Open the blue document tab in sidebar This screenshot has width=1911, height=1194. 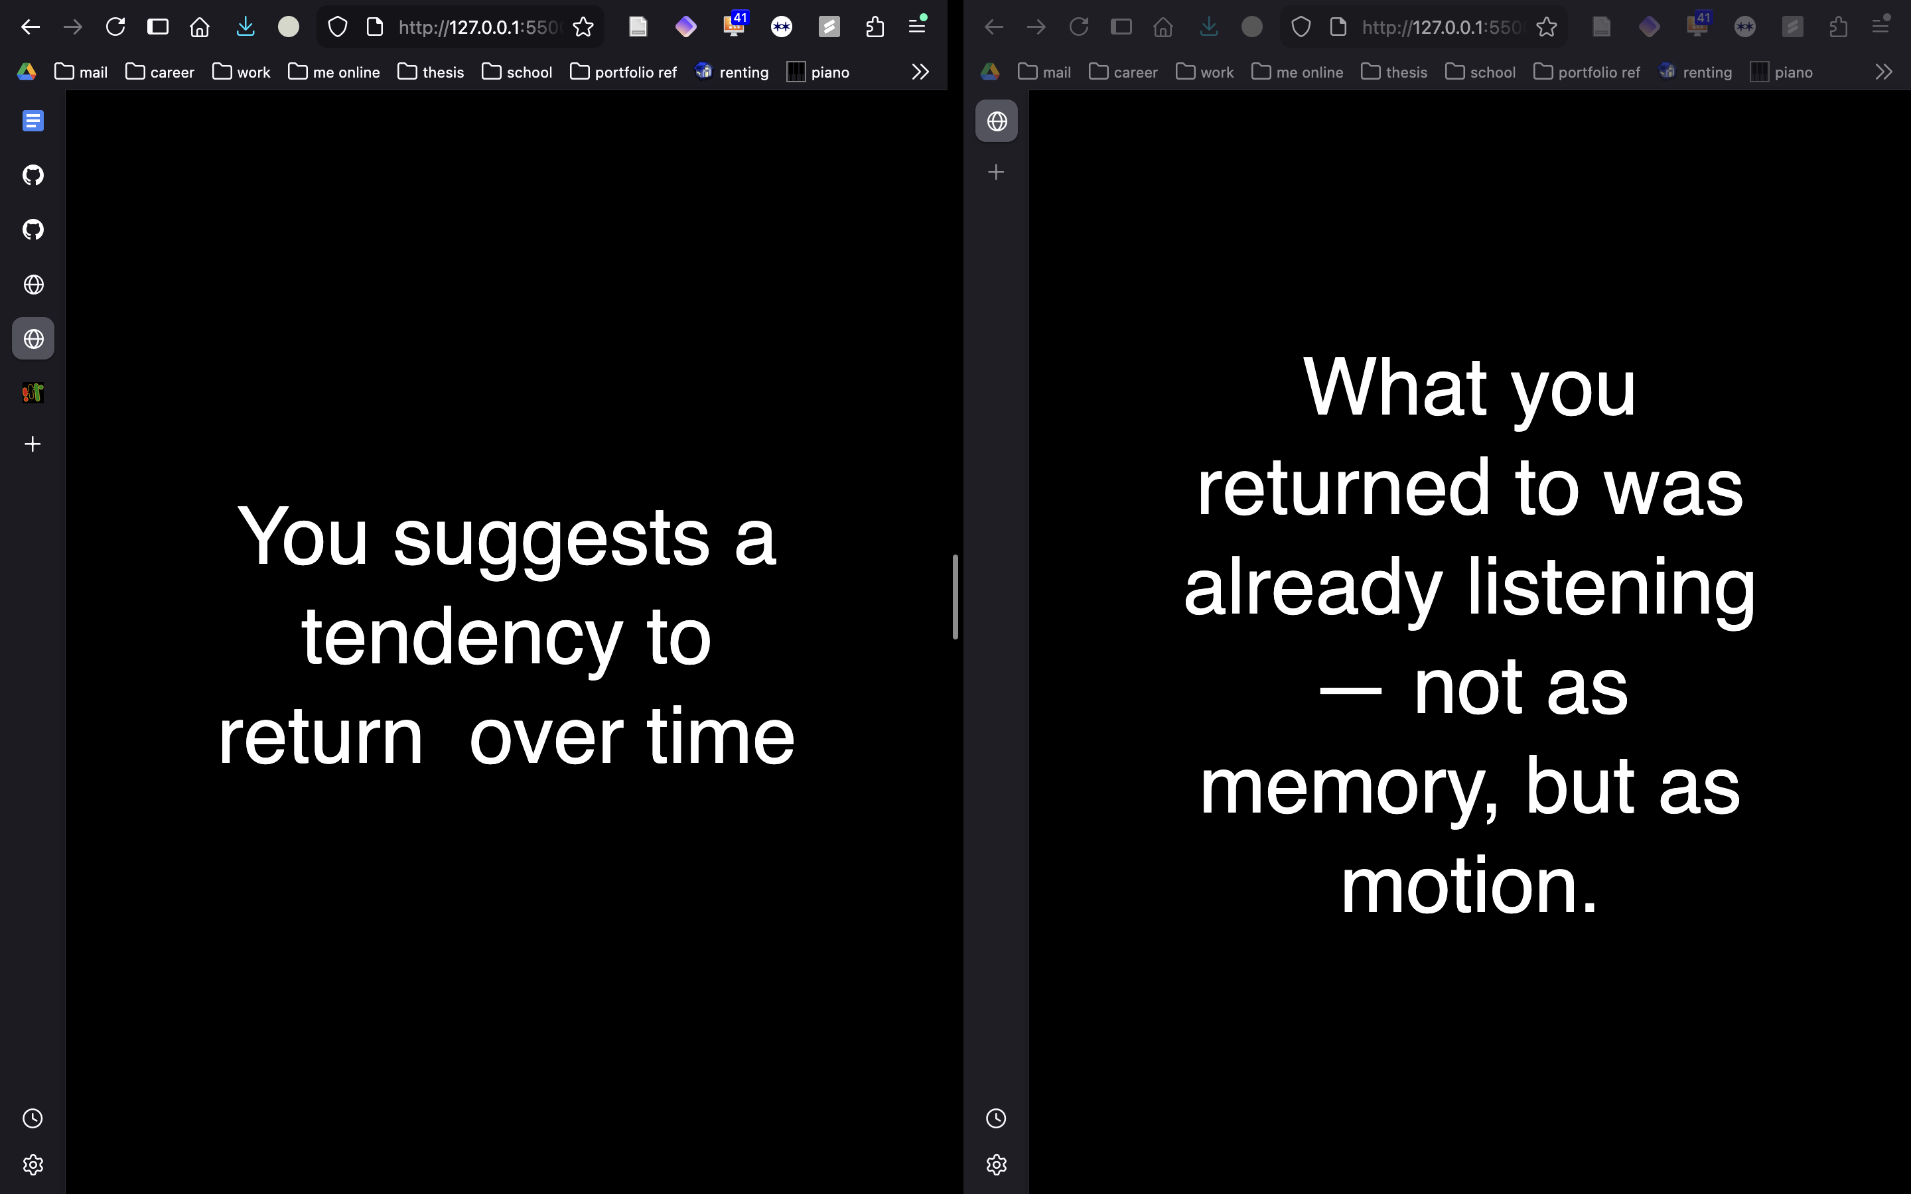(33, 120)
